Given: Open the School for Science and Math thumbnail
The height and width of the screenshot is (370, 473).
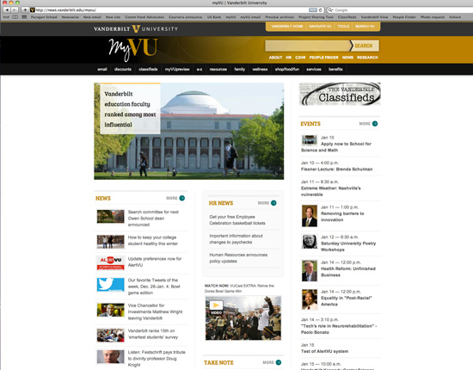Looking at the screenshot, I should click(310, 140).
